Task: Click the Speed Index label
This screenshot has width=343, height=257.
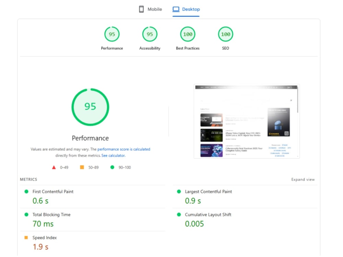Action: [x=45, y=238]
